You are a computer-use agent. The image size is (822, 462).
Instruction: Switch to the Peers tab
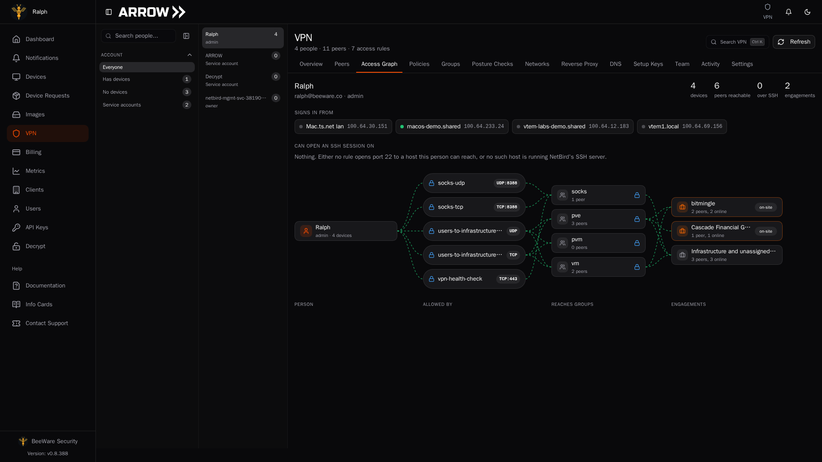point(342,64)
